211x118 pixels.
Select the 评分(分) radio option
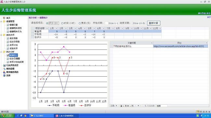point(47,23)
